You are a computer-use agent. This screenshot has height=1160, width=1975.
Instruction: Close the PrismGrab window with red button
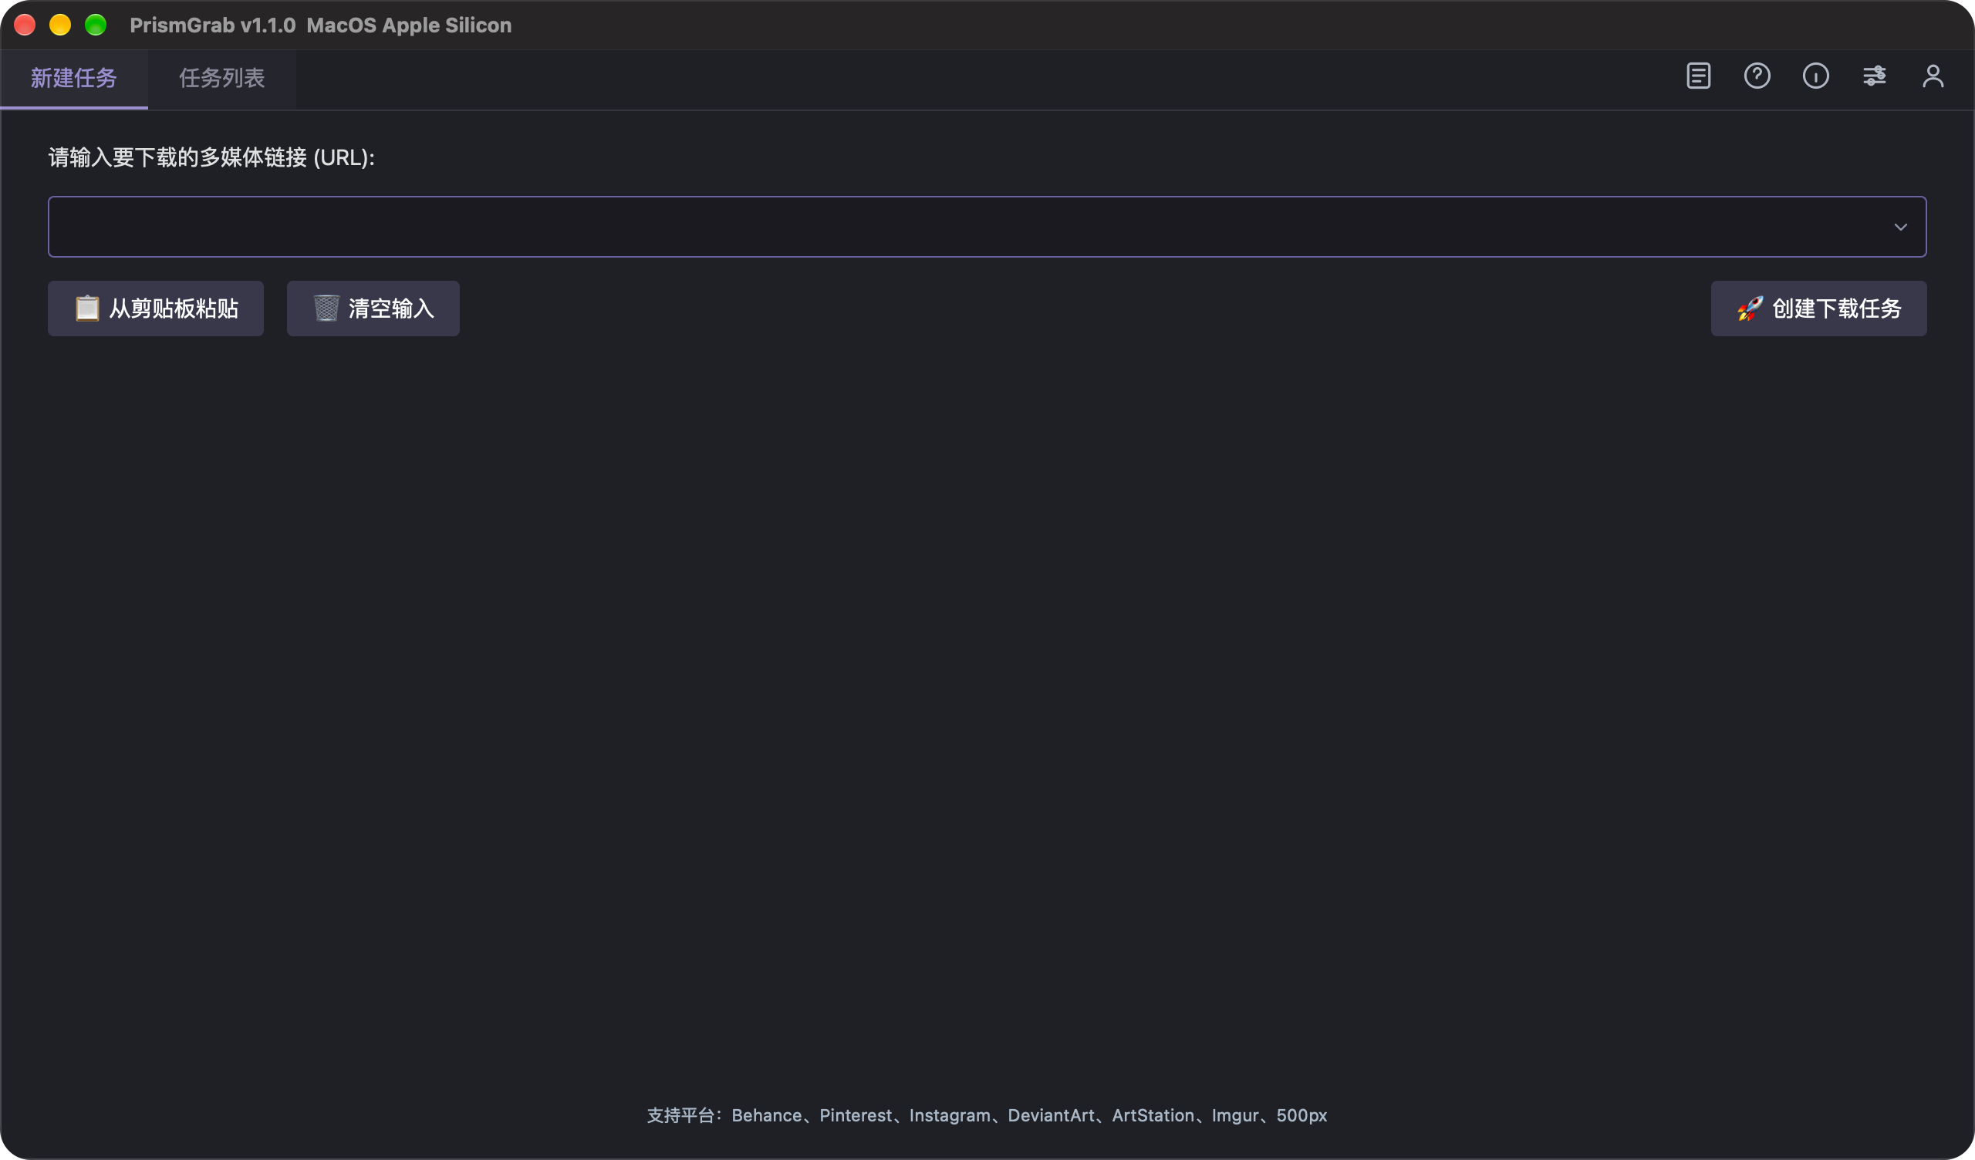[25, 25]
